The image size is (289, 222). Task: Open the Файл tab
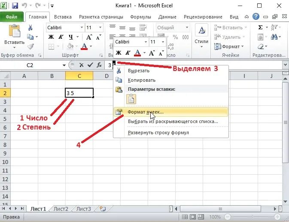[x=12, y=17]
